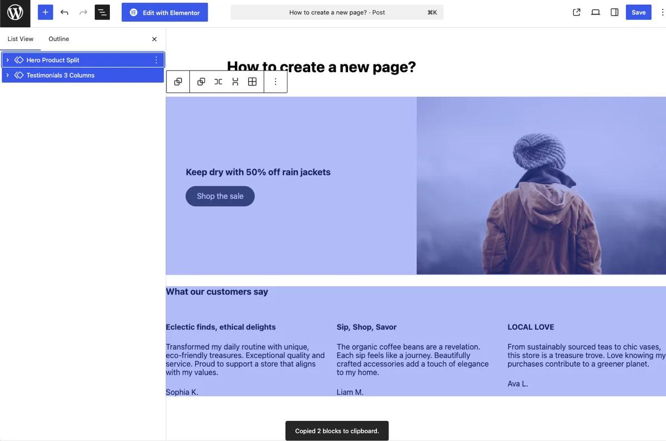
Task: Switch to the Outline tab
Action: [59, 39]
